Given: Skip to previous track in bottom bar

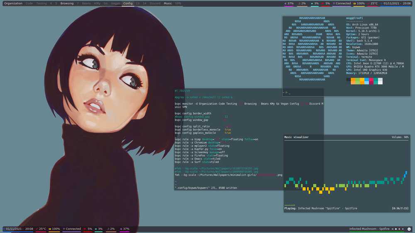Looking at the screenshot, I should click(x=392, y=229).
